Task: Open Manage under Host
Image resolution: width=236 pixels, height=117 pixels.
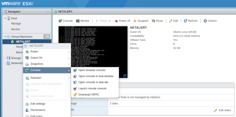Action: (16, 24)
